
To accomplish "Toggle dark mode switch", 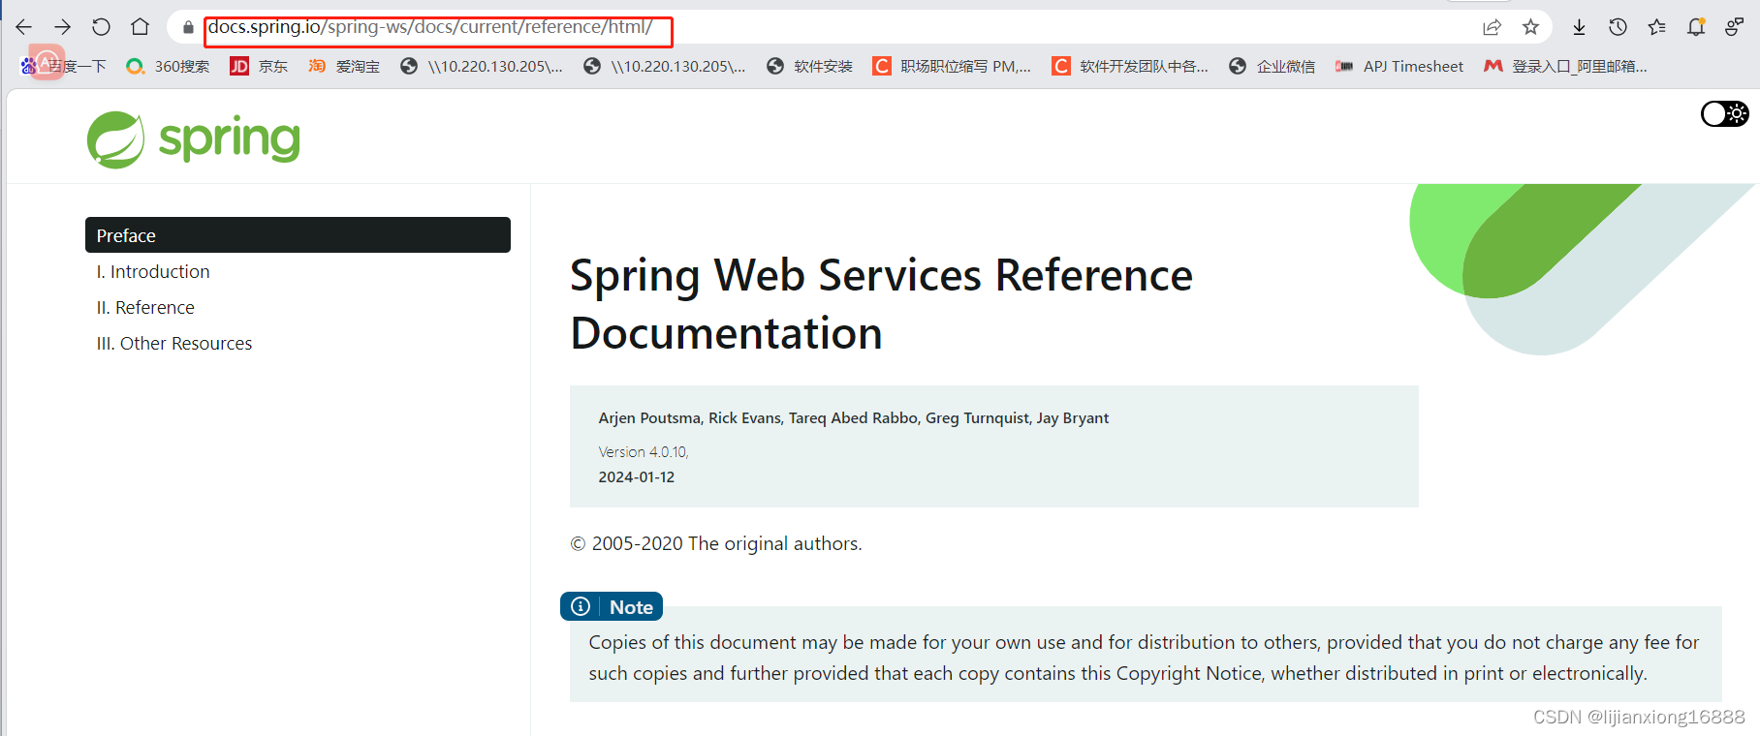I will (1725, 113).
